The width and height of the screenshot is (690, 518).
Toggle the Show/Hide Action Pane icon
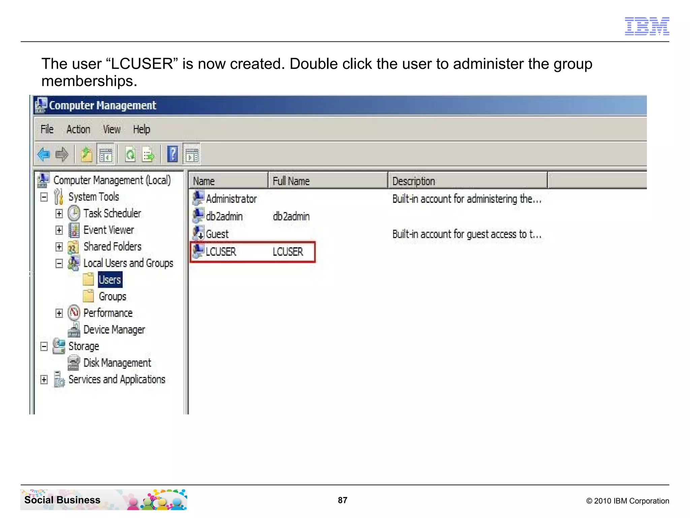point(192,155)
